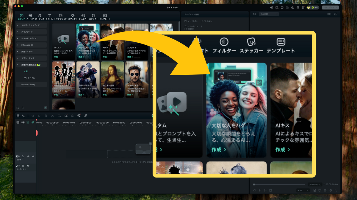Toggle magnetic timeline track icon
357x200 pixels.
[28, 122]
